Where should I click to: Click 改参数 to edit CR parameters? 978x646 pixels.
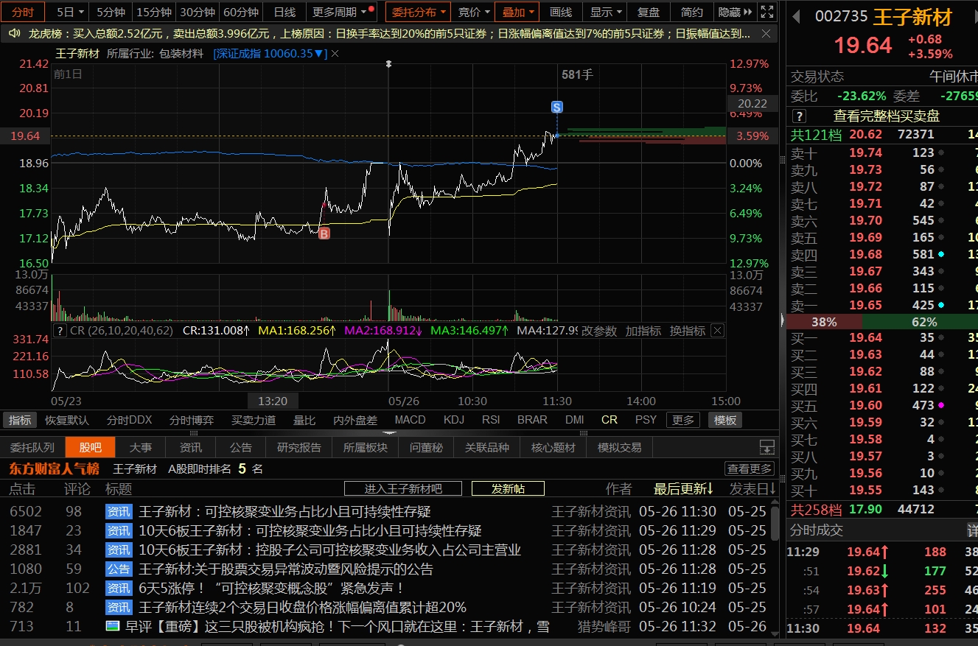point(599,331)
